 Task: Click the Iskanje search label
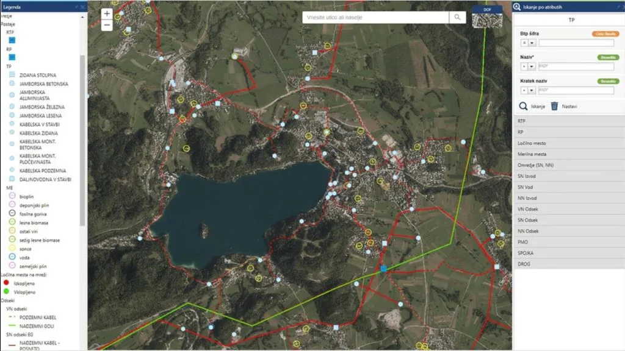point(538,106)
